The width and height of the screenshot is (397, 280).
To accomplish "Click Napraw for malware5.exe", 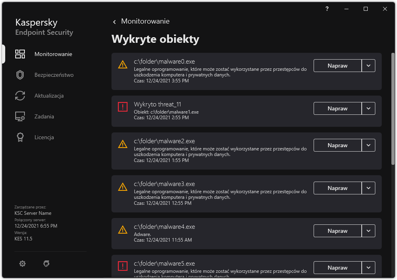I will 337,268.
